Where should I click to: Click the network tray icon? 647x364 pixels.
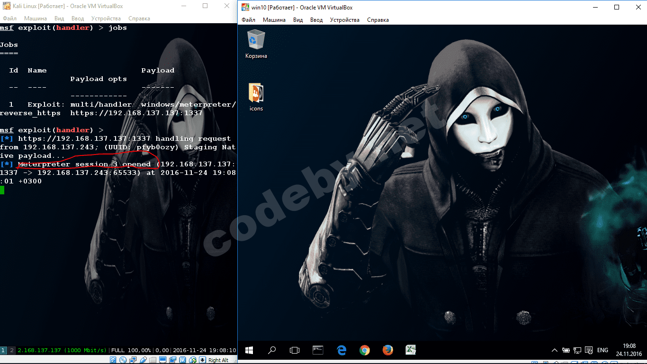point(577,350)
